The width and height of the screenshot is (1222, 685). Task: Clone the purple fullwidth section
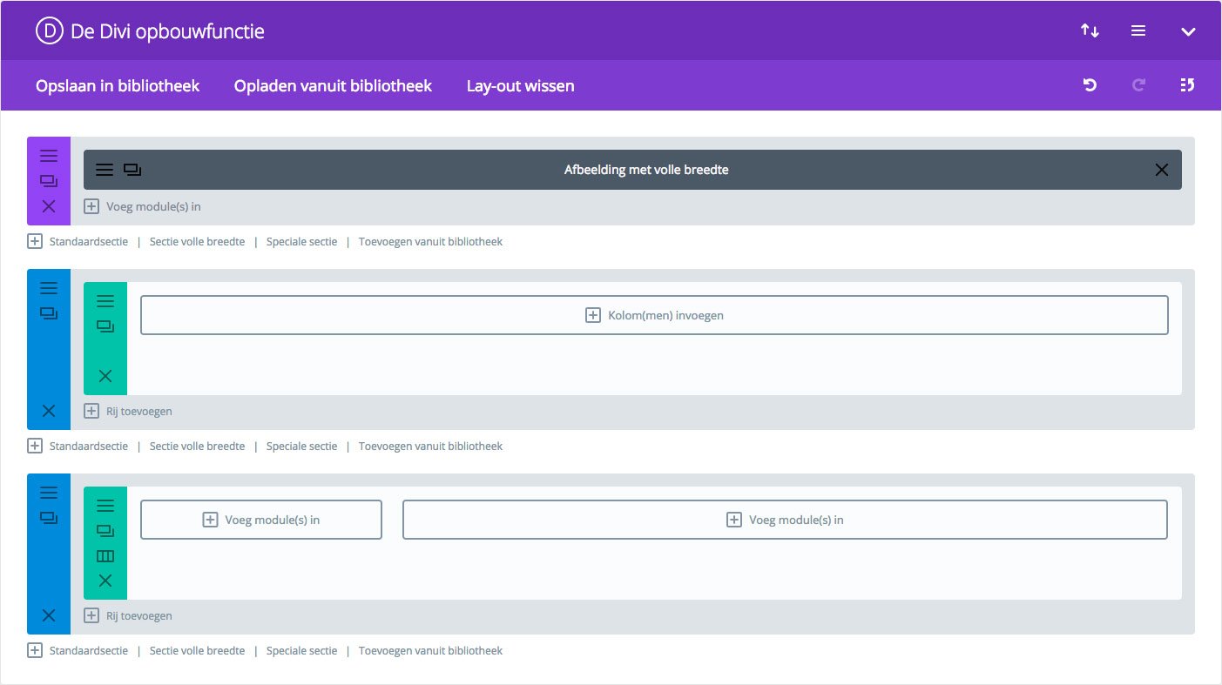(x=49, y=181)
